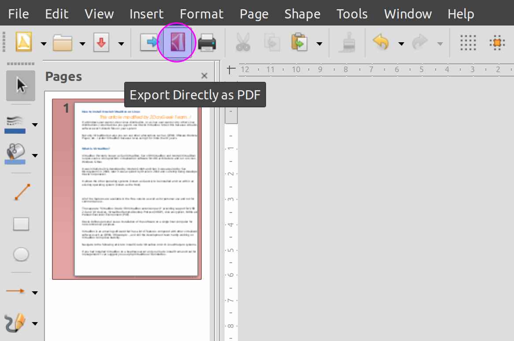The width and height of the screenshot is (514, 341).
Task: Open the Paste options dropdown
Action: click(x=318, y=42)
